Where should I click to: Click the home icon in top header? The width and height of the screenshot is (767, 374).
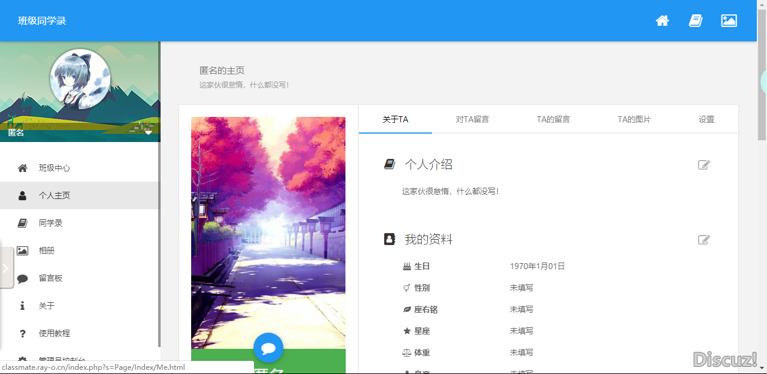tap(662, 21)
